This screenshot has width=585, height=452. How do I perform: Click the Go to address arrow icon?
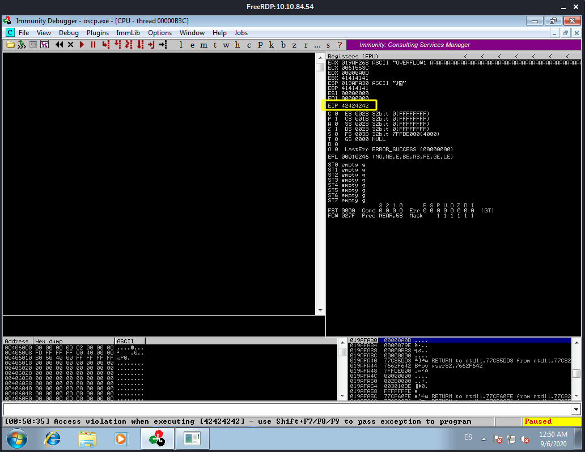click(x=163, y=45)
